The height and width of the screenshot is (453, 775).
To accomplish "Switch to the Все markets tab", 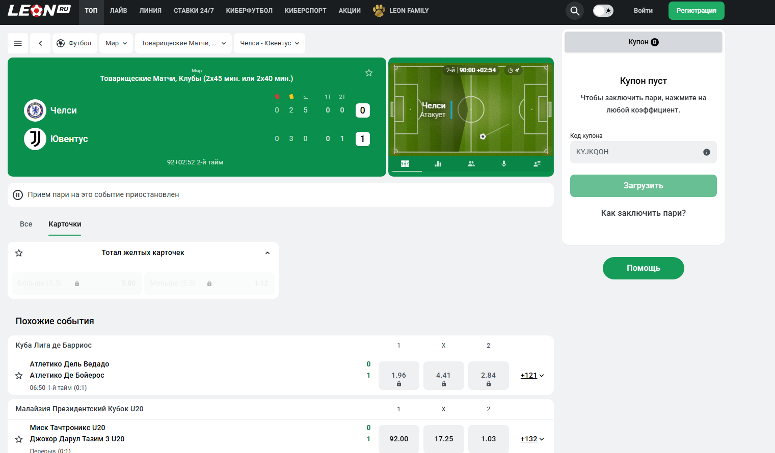I will (x=26, y=224).
